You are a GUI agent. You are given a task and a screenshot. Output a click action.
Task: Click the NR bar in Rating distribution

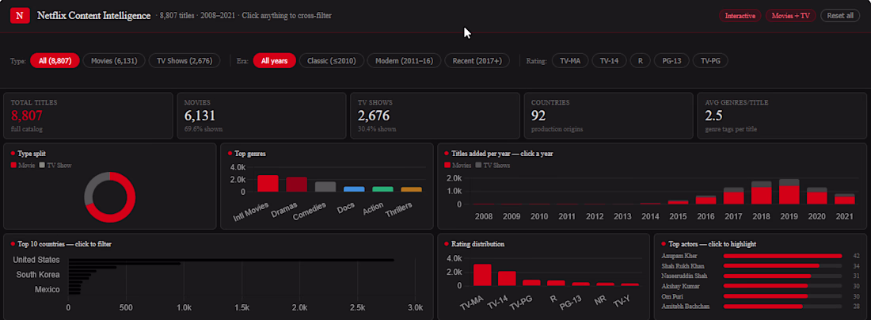[x=606, y=284]
